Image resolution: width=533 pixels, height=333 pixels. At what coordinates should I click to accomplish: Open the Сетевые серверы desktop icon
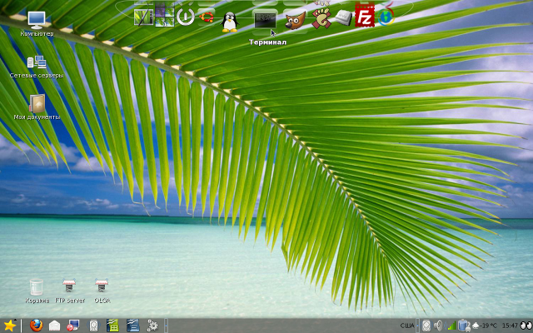(37, 62)
